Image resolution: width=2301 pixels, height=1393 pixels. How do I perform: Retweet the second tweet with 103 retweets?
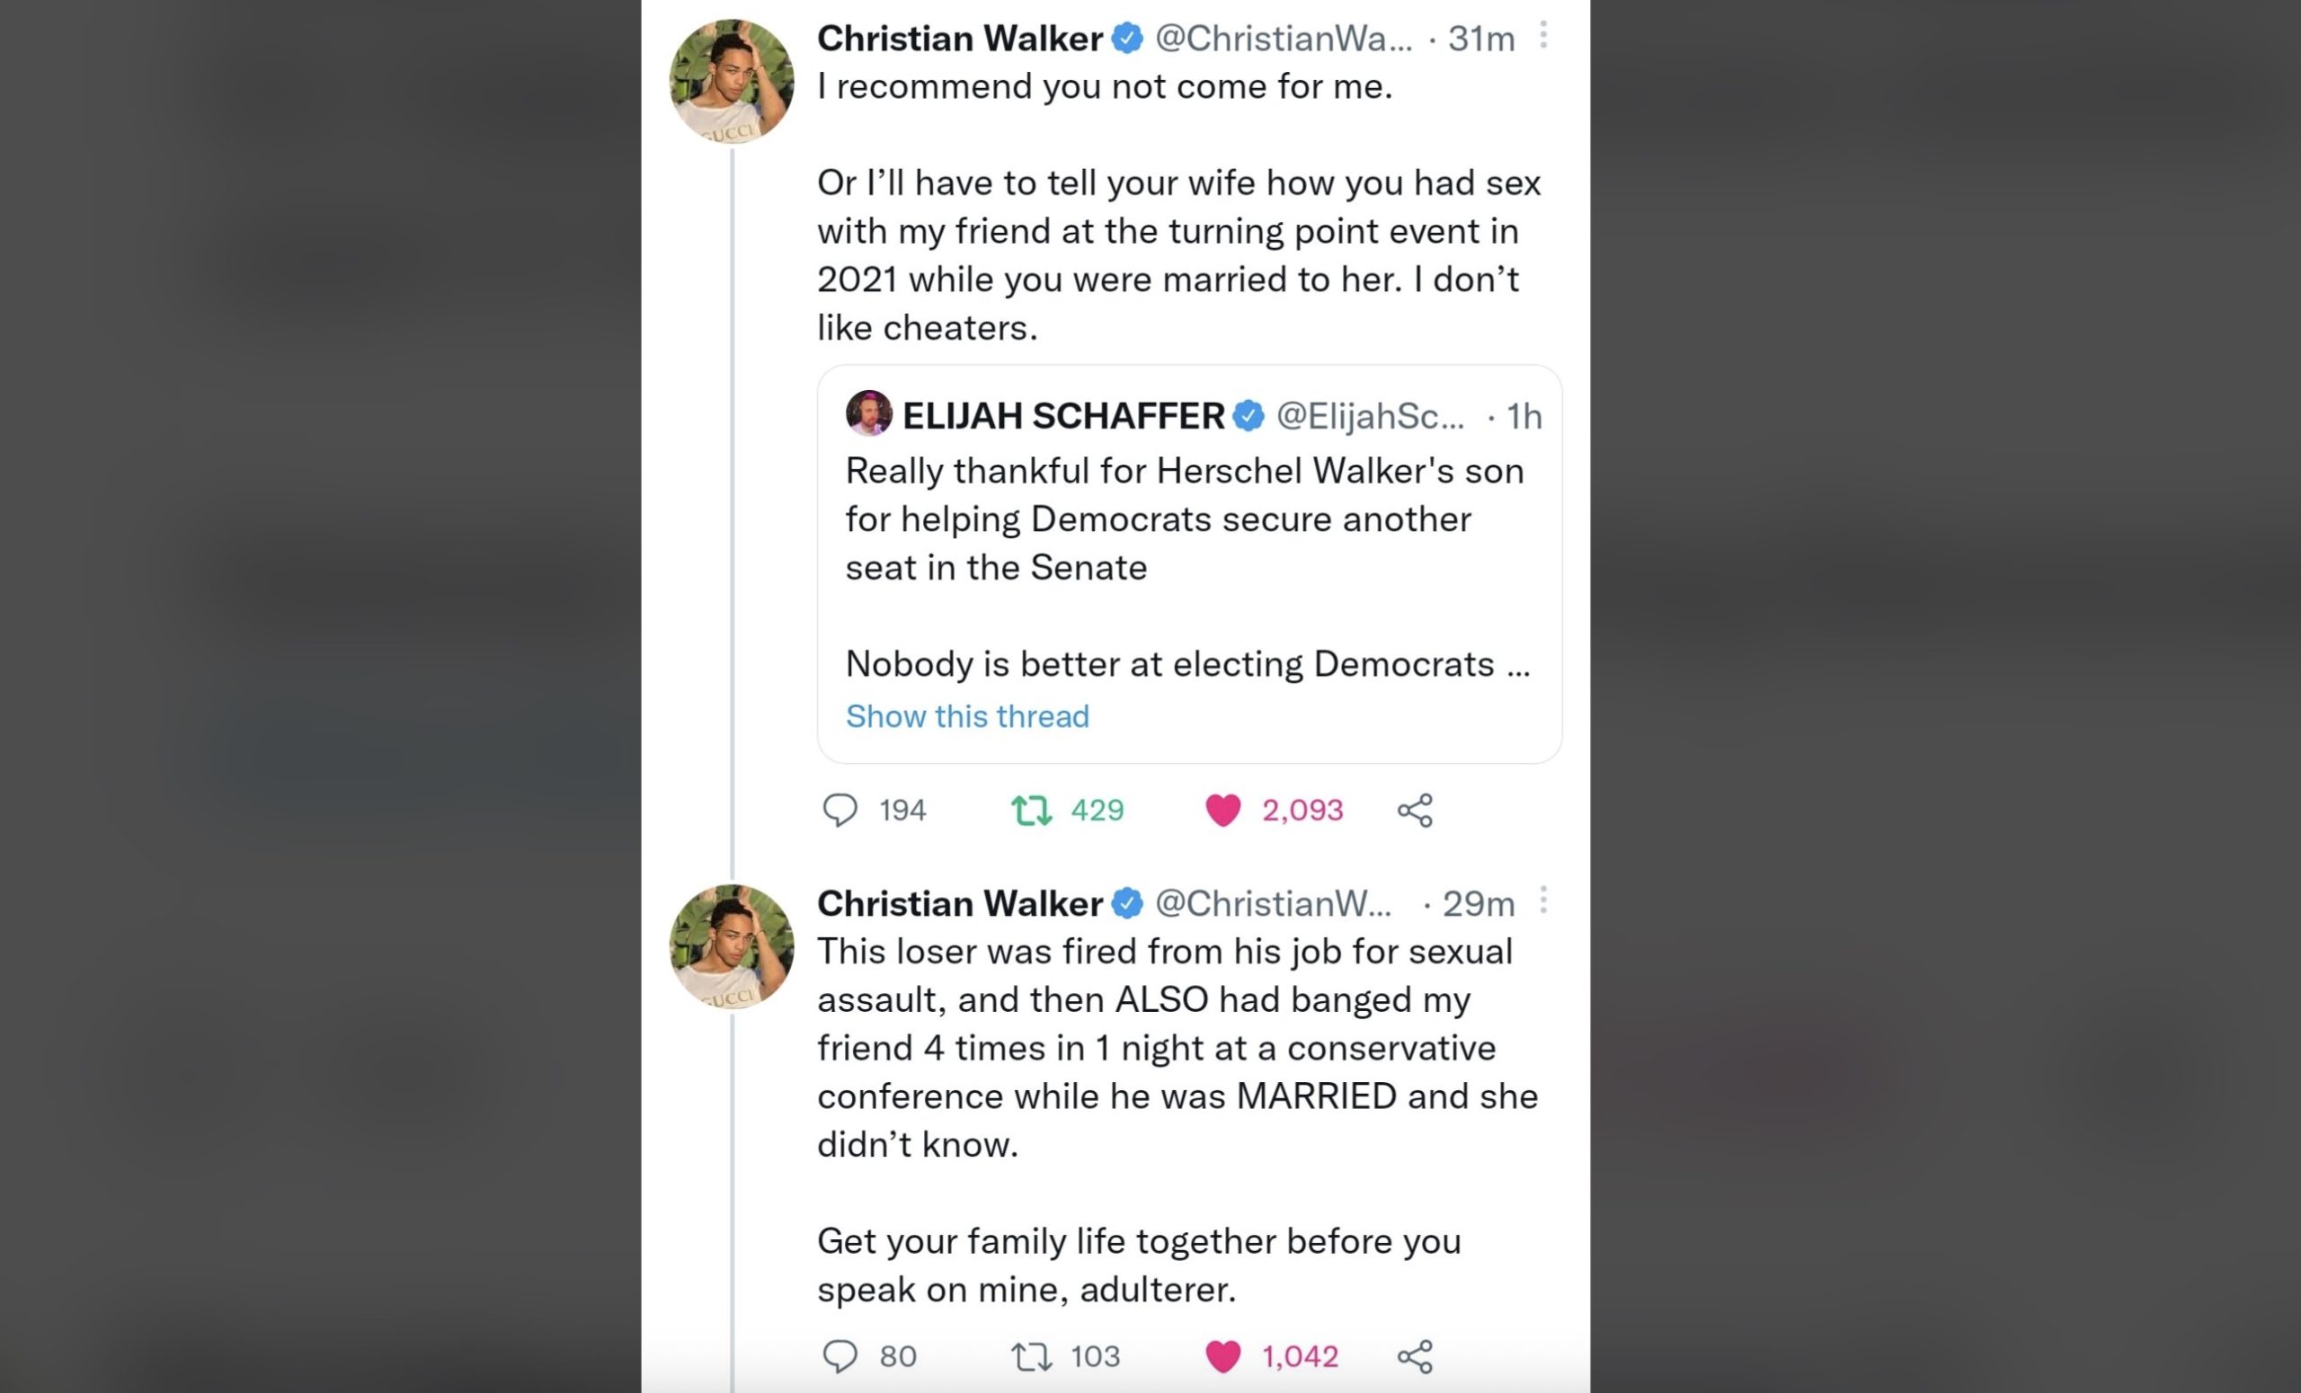point(1031,1355)
